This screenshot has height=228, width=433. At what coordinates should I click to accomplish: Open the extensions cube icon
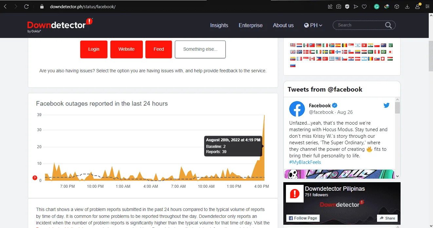[397, 7]
